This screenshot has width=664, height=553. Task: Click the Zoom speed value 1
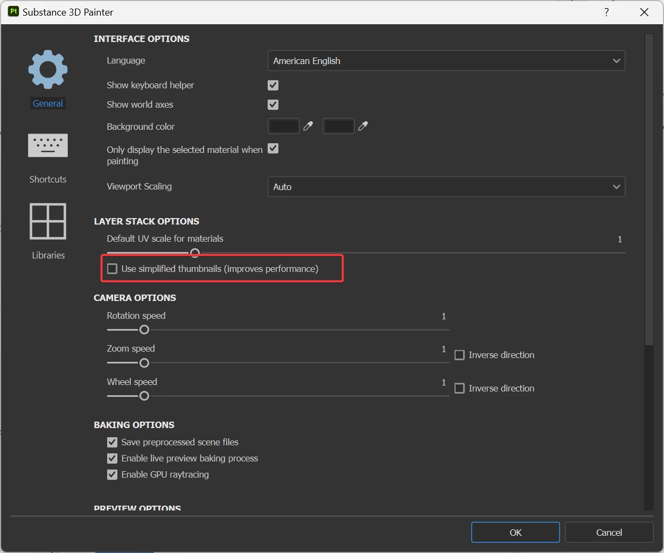(x=444, y=349)
